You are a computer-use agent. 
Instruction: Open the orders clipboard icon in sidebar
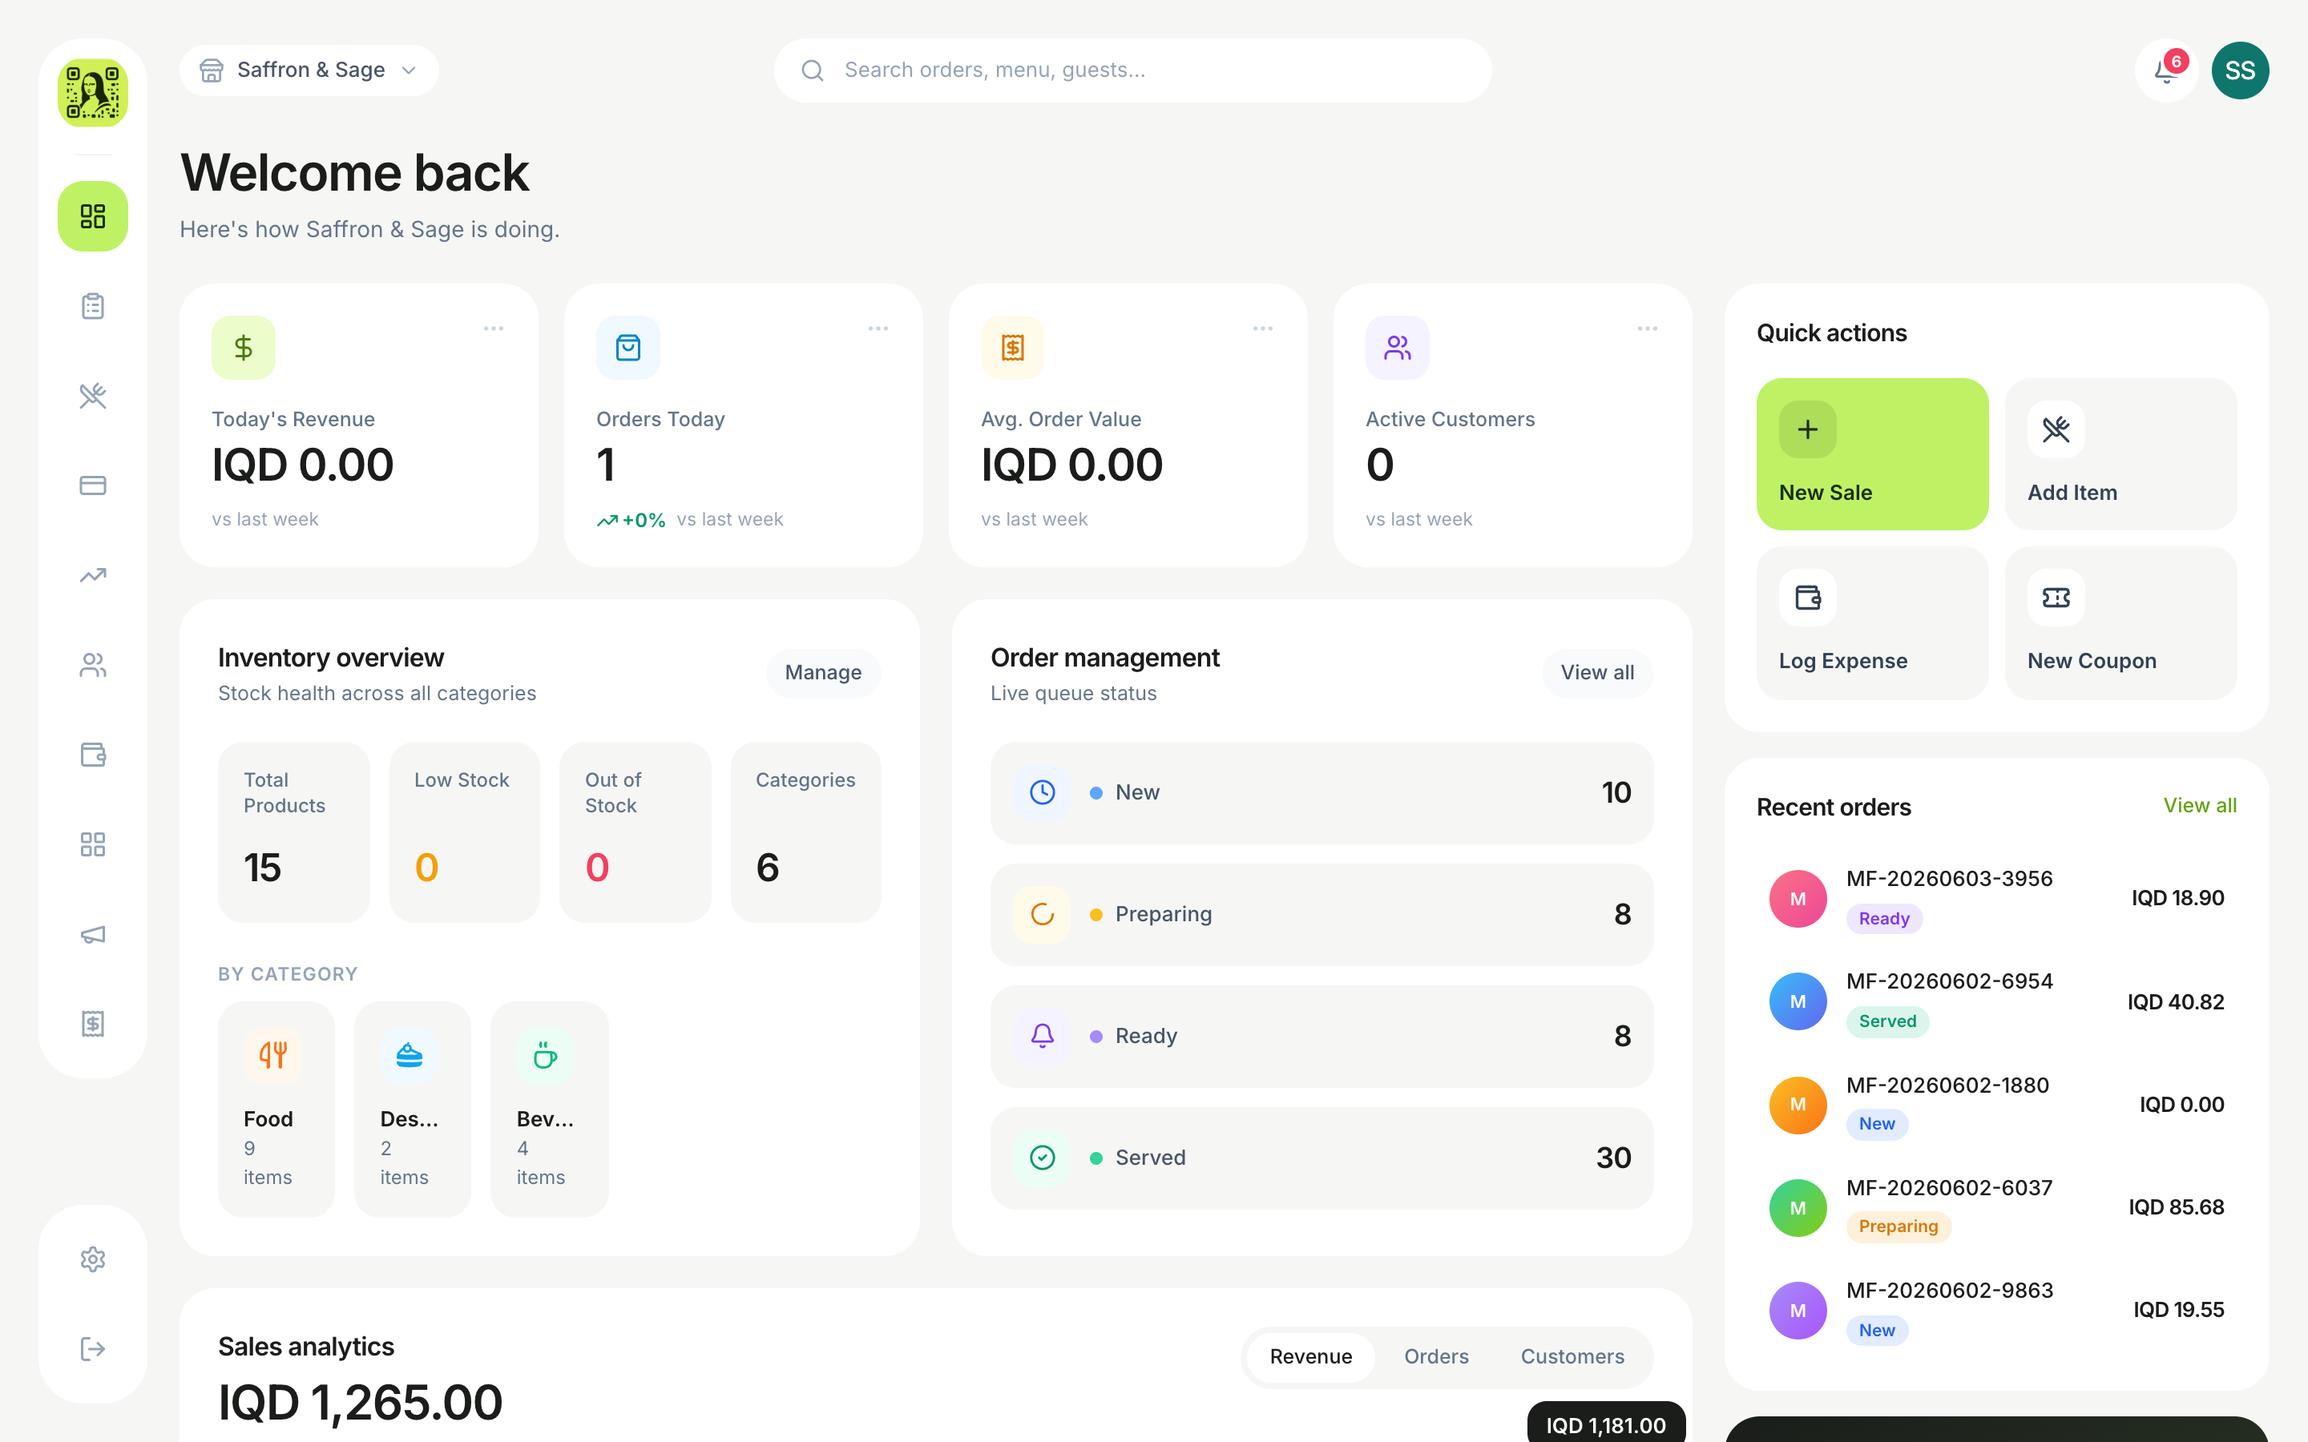(x=92, y=306)
